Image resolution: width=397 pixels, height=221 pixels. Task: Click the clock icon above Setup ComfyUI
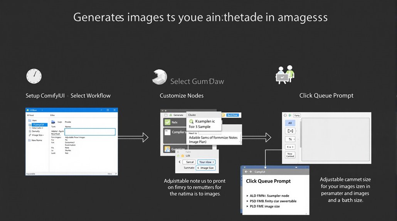click(34, 76)
